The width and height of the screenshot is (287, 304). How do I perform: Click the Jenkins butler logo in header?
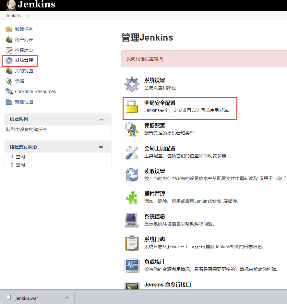11,5
